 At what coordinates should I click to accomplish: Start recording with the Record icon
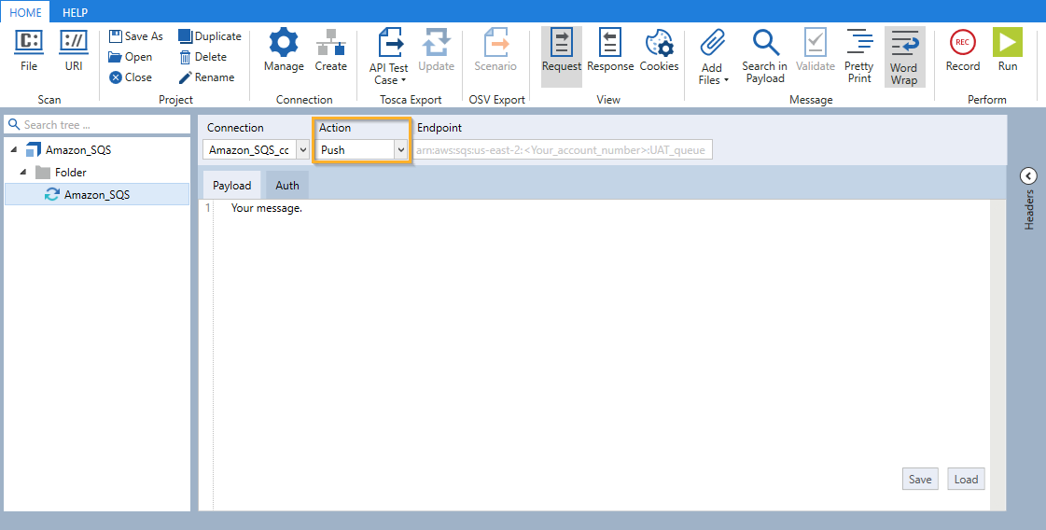(x=962, y=44)
